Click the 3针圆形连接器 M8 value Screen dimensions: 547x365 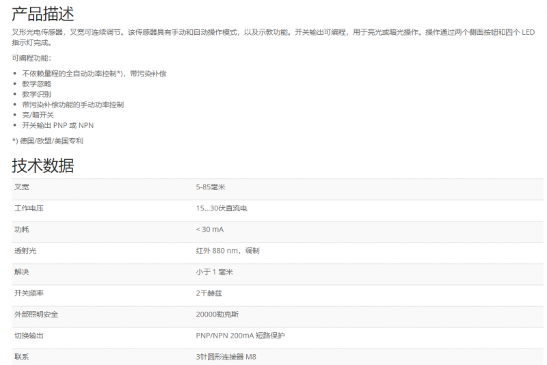[226, 357]
